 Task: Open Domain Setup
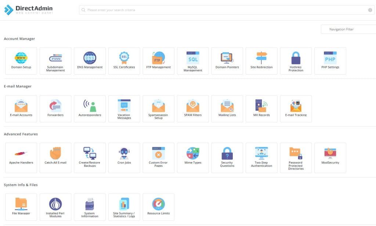(21, 60)
